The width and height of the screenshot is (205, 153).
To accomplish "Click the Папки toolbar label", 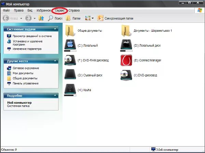I will (76, 18).
